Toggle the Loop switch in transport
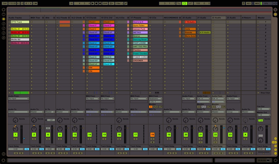This screenshot has height=164, width=279. pyautogui.click(x=185, y=3)
